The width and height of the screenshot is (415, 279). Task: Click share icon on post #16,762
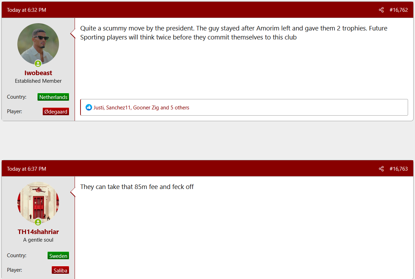[381, 10]
